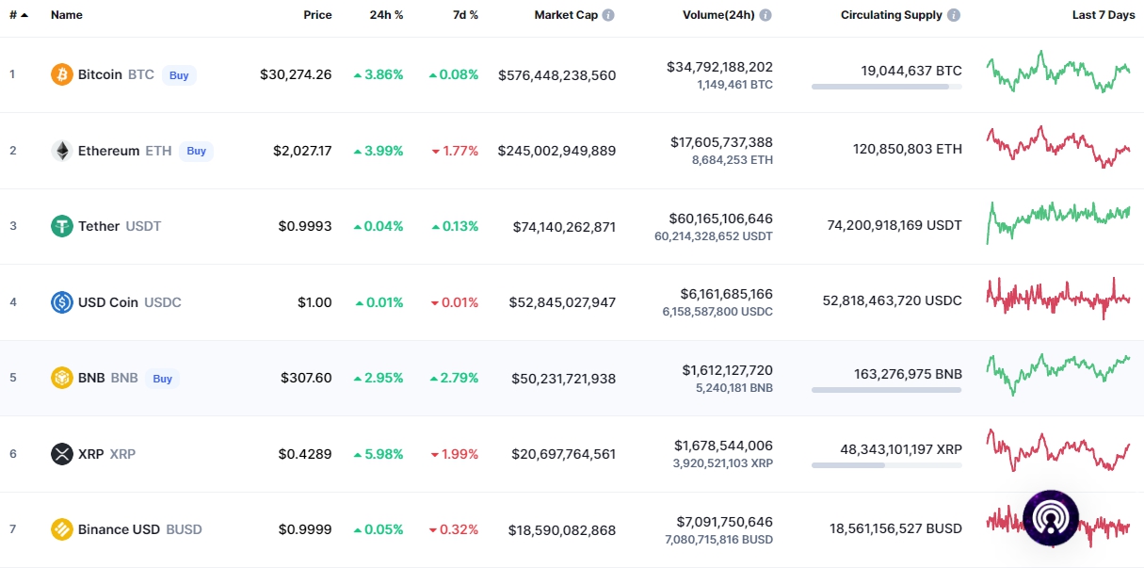1144x568 pixels.
Task: Sort table by Price column
Action: click(317, 15)
